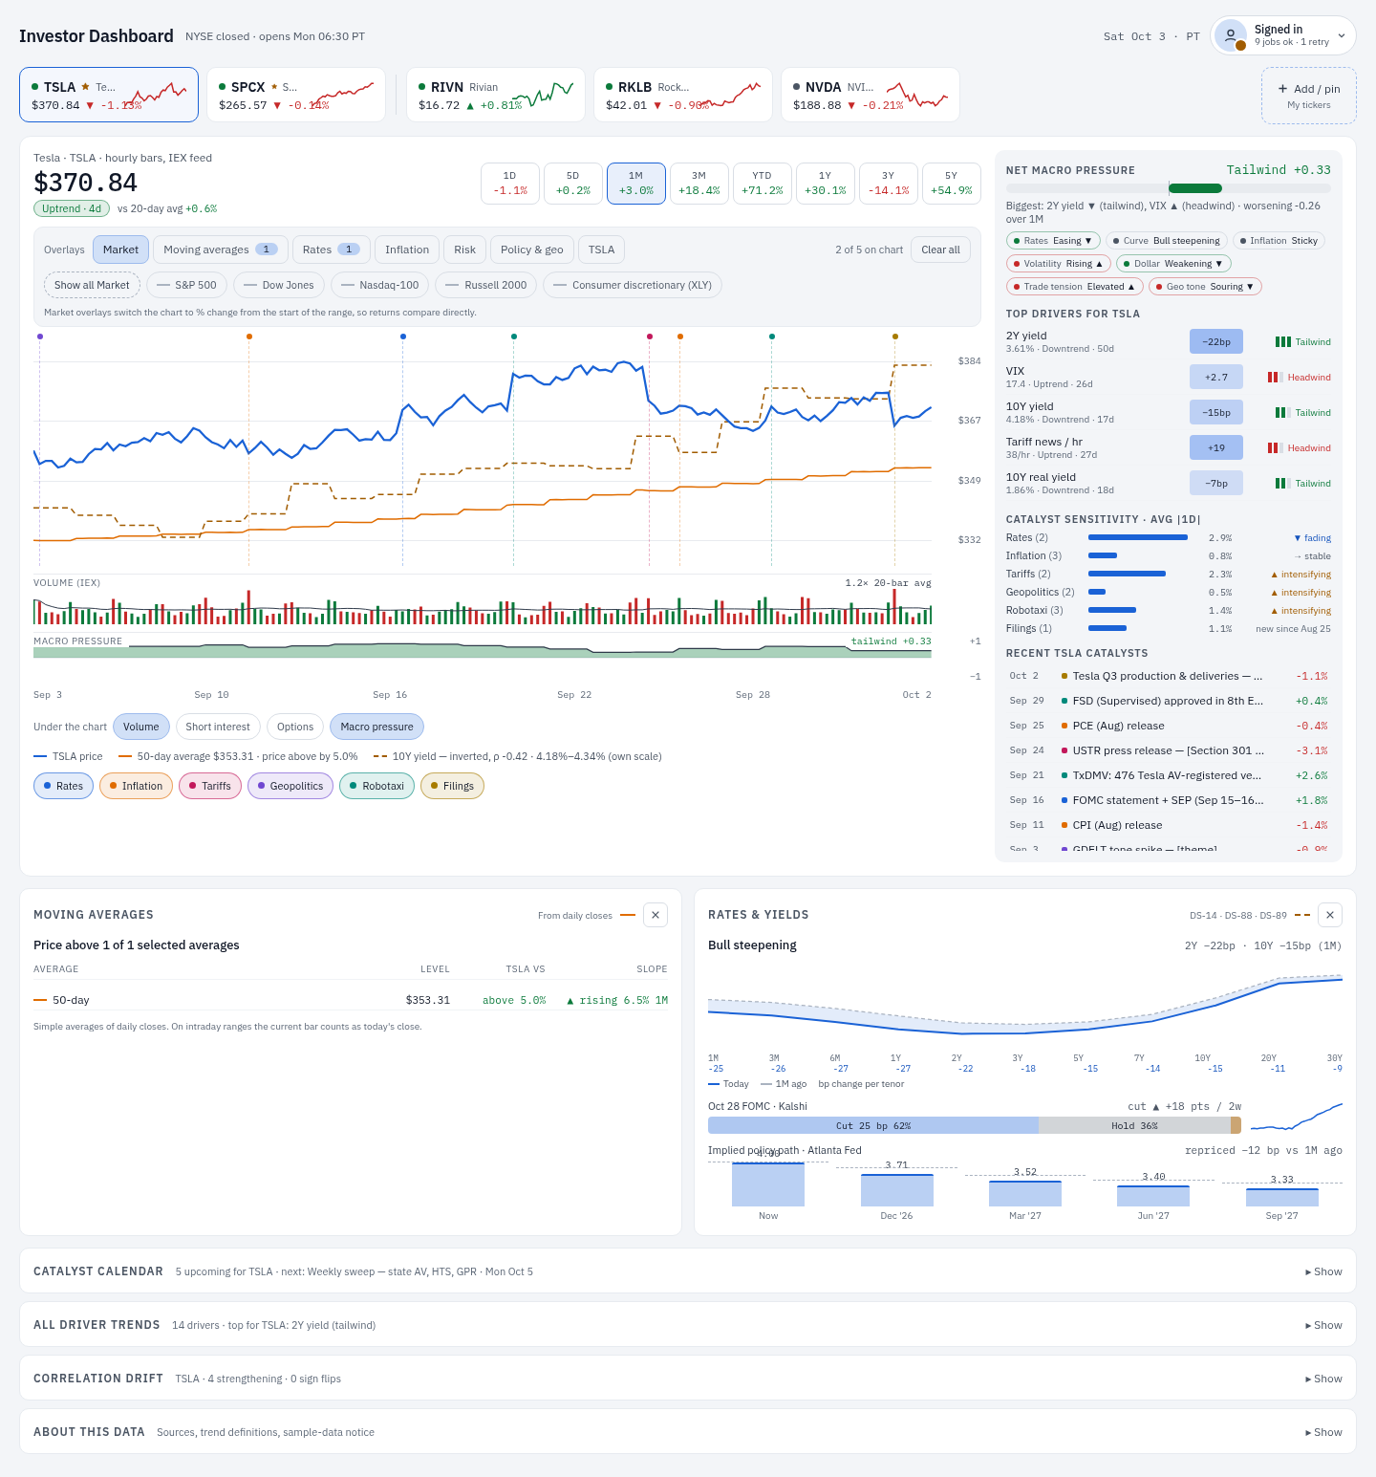Click the TSLA favorite star icon
Image resolution: width=1376 pixels, height=1477 pixels.
(x=86, y=87)
